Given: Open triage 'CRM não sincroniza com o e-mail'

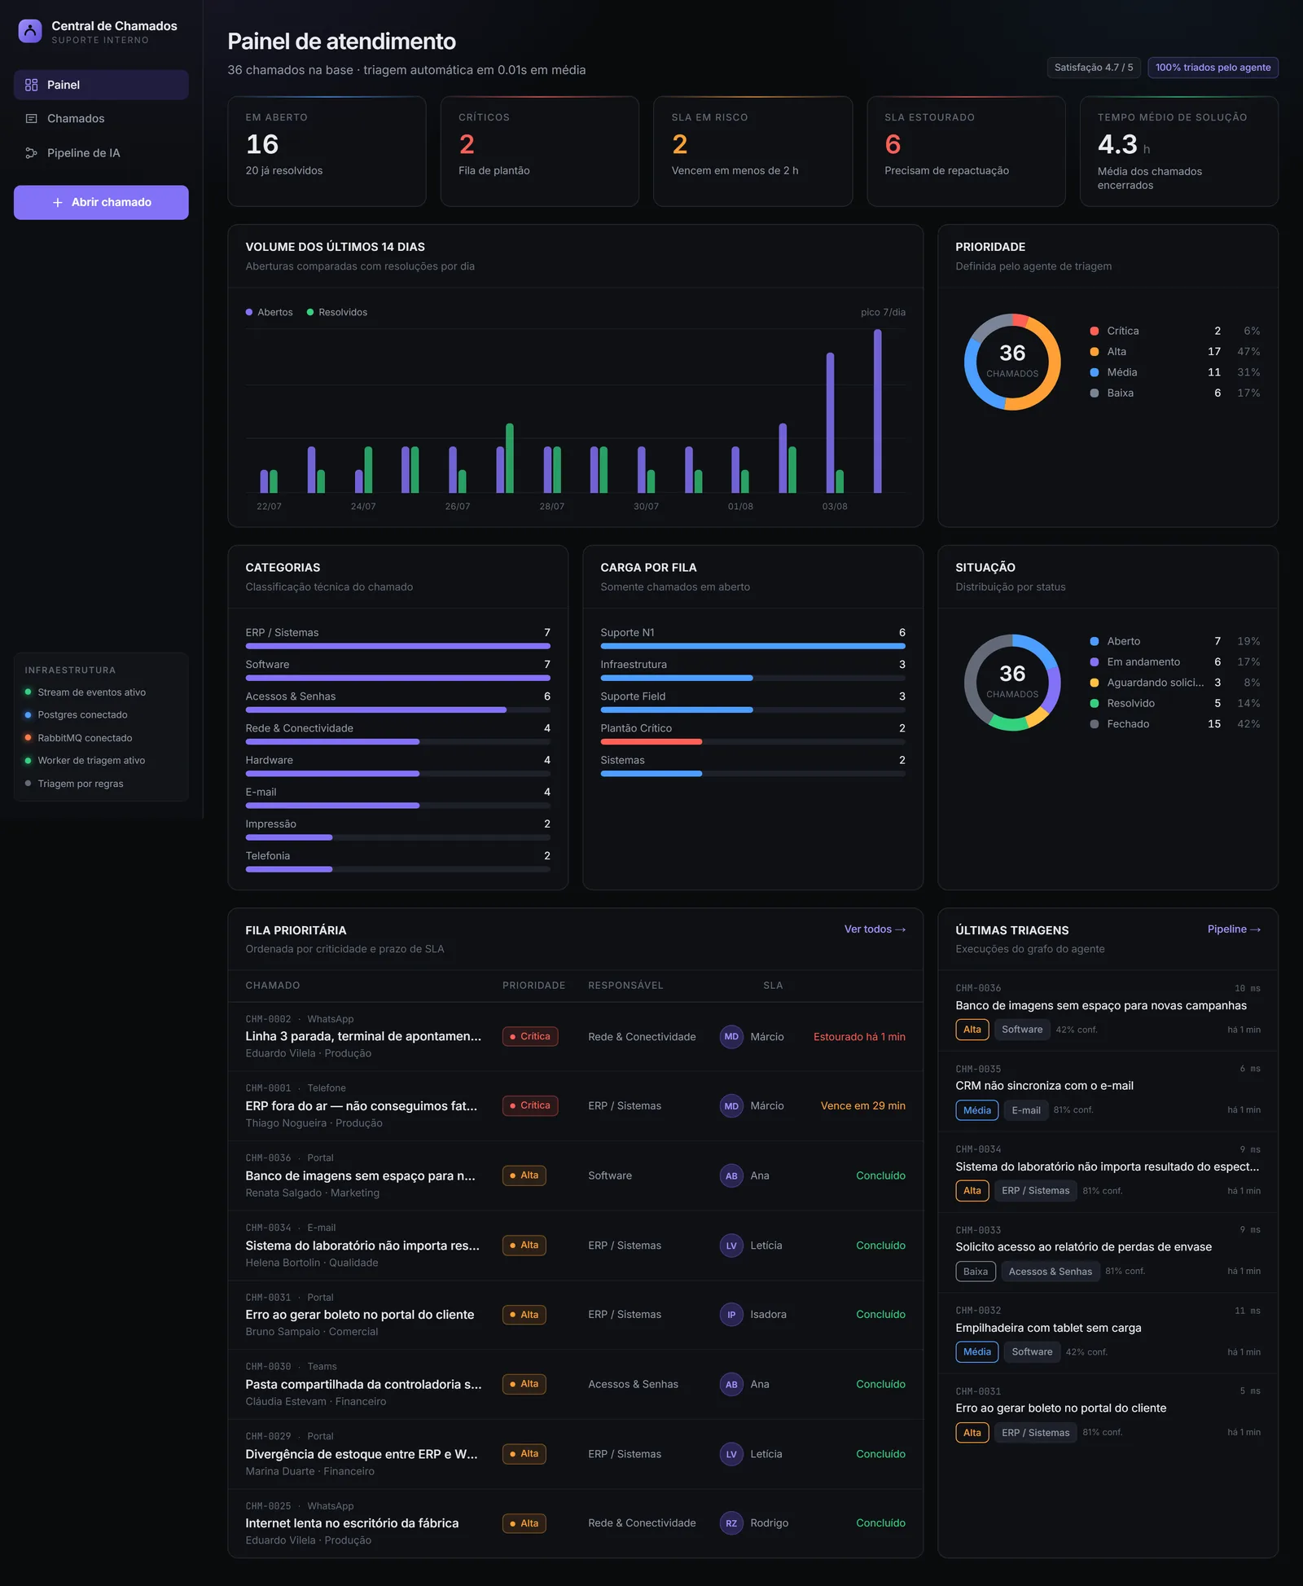Looking at the screenshot, I should point(1045,1086).
